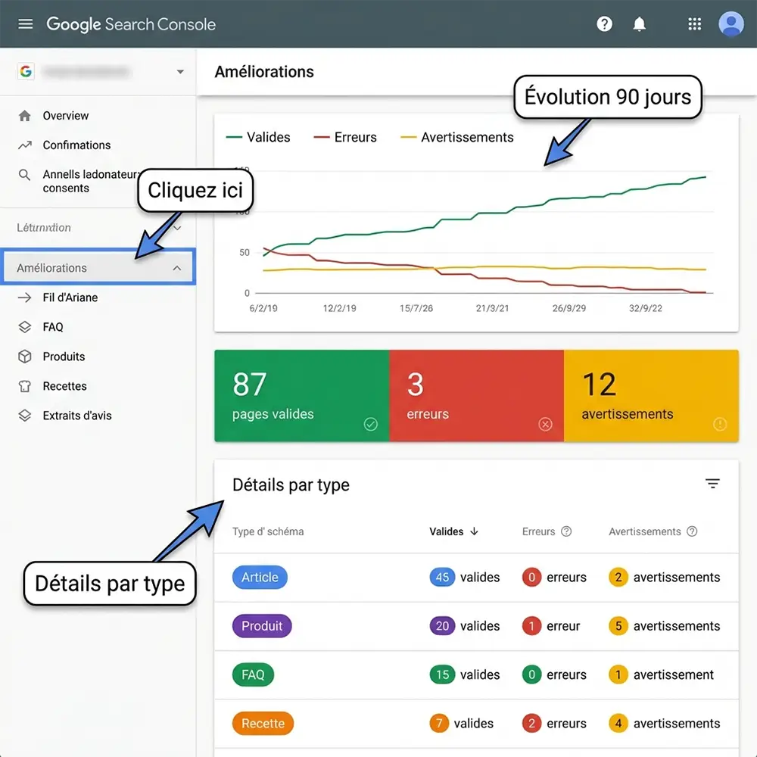Viewport: 757px width, 757px height.
Task: Click the user profile avatar
Action: click(731, 23)
